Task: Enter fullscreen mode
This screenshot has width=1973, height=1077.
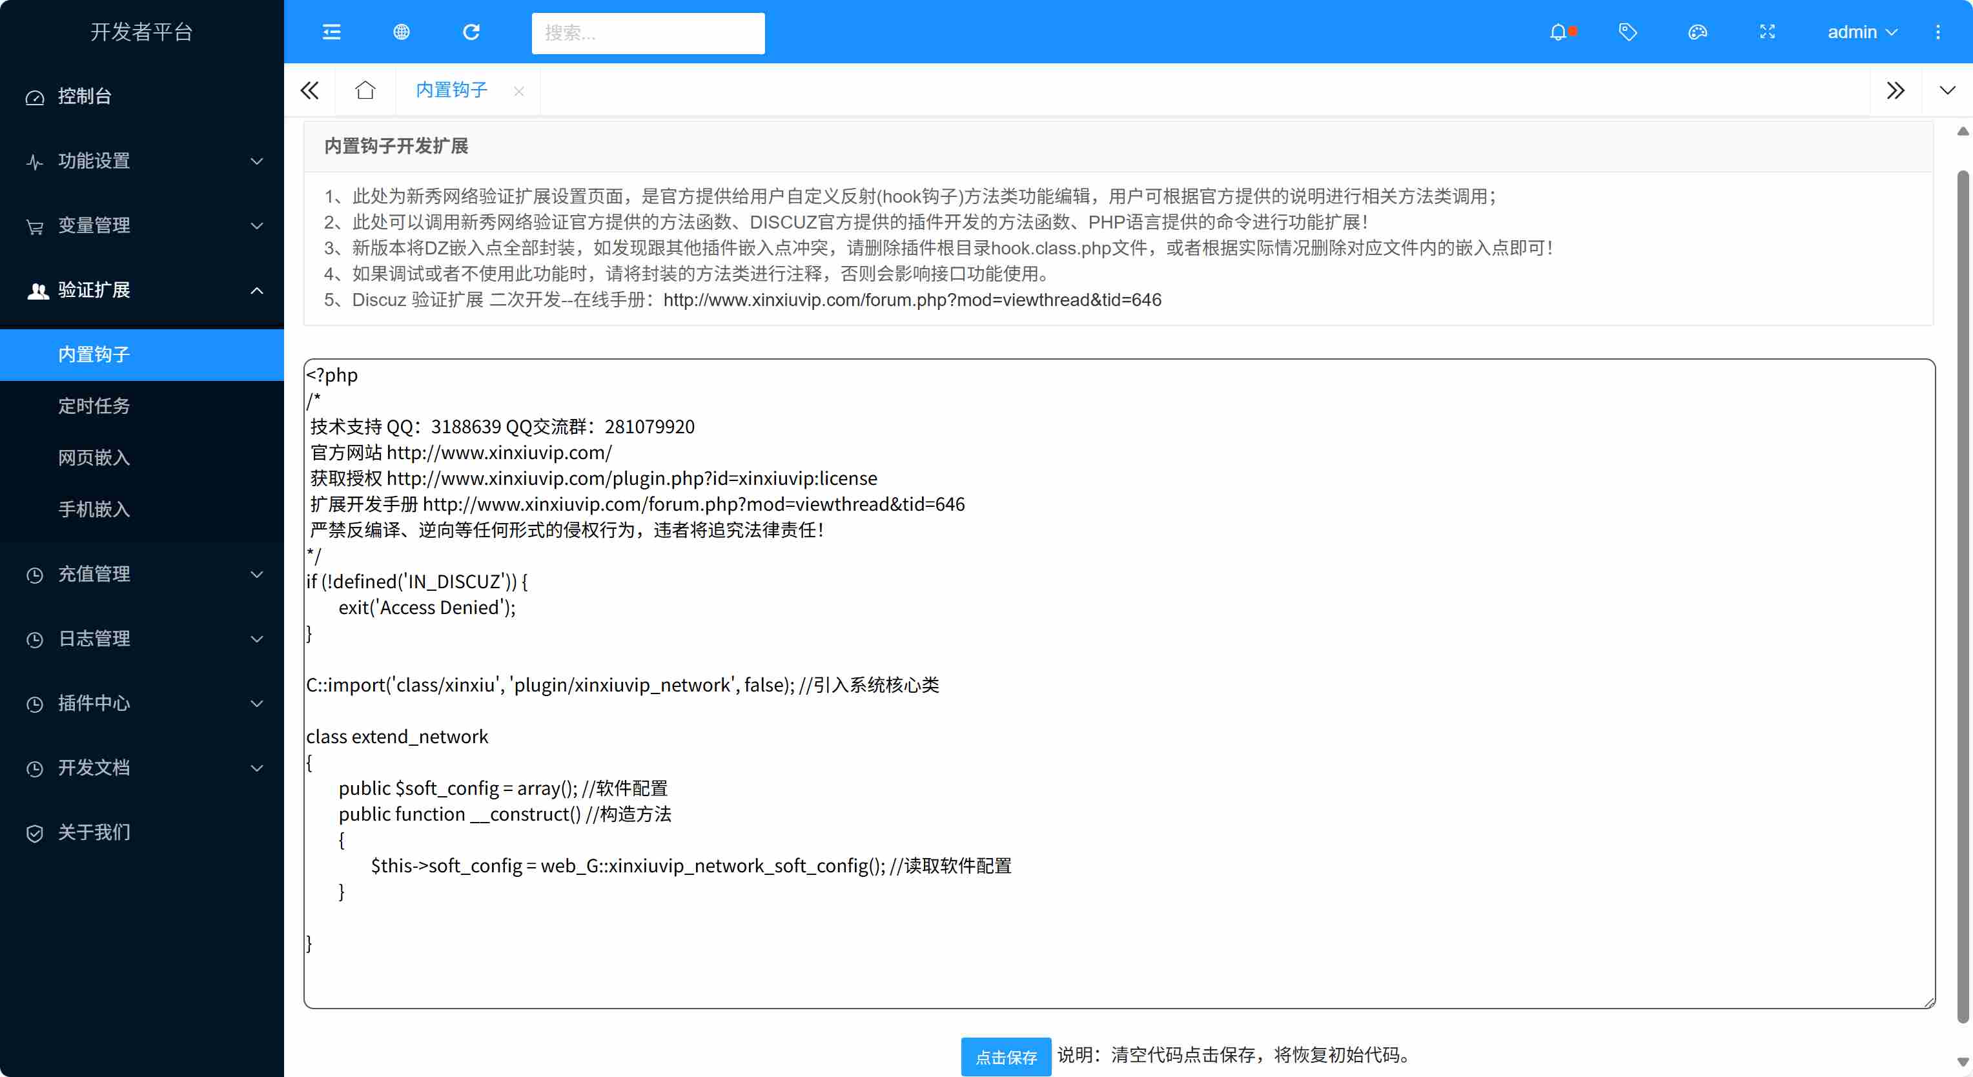Action: 1767,32
